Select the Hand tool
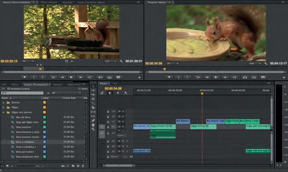 point(93,124)
